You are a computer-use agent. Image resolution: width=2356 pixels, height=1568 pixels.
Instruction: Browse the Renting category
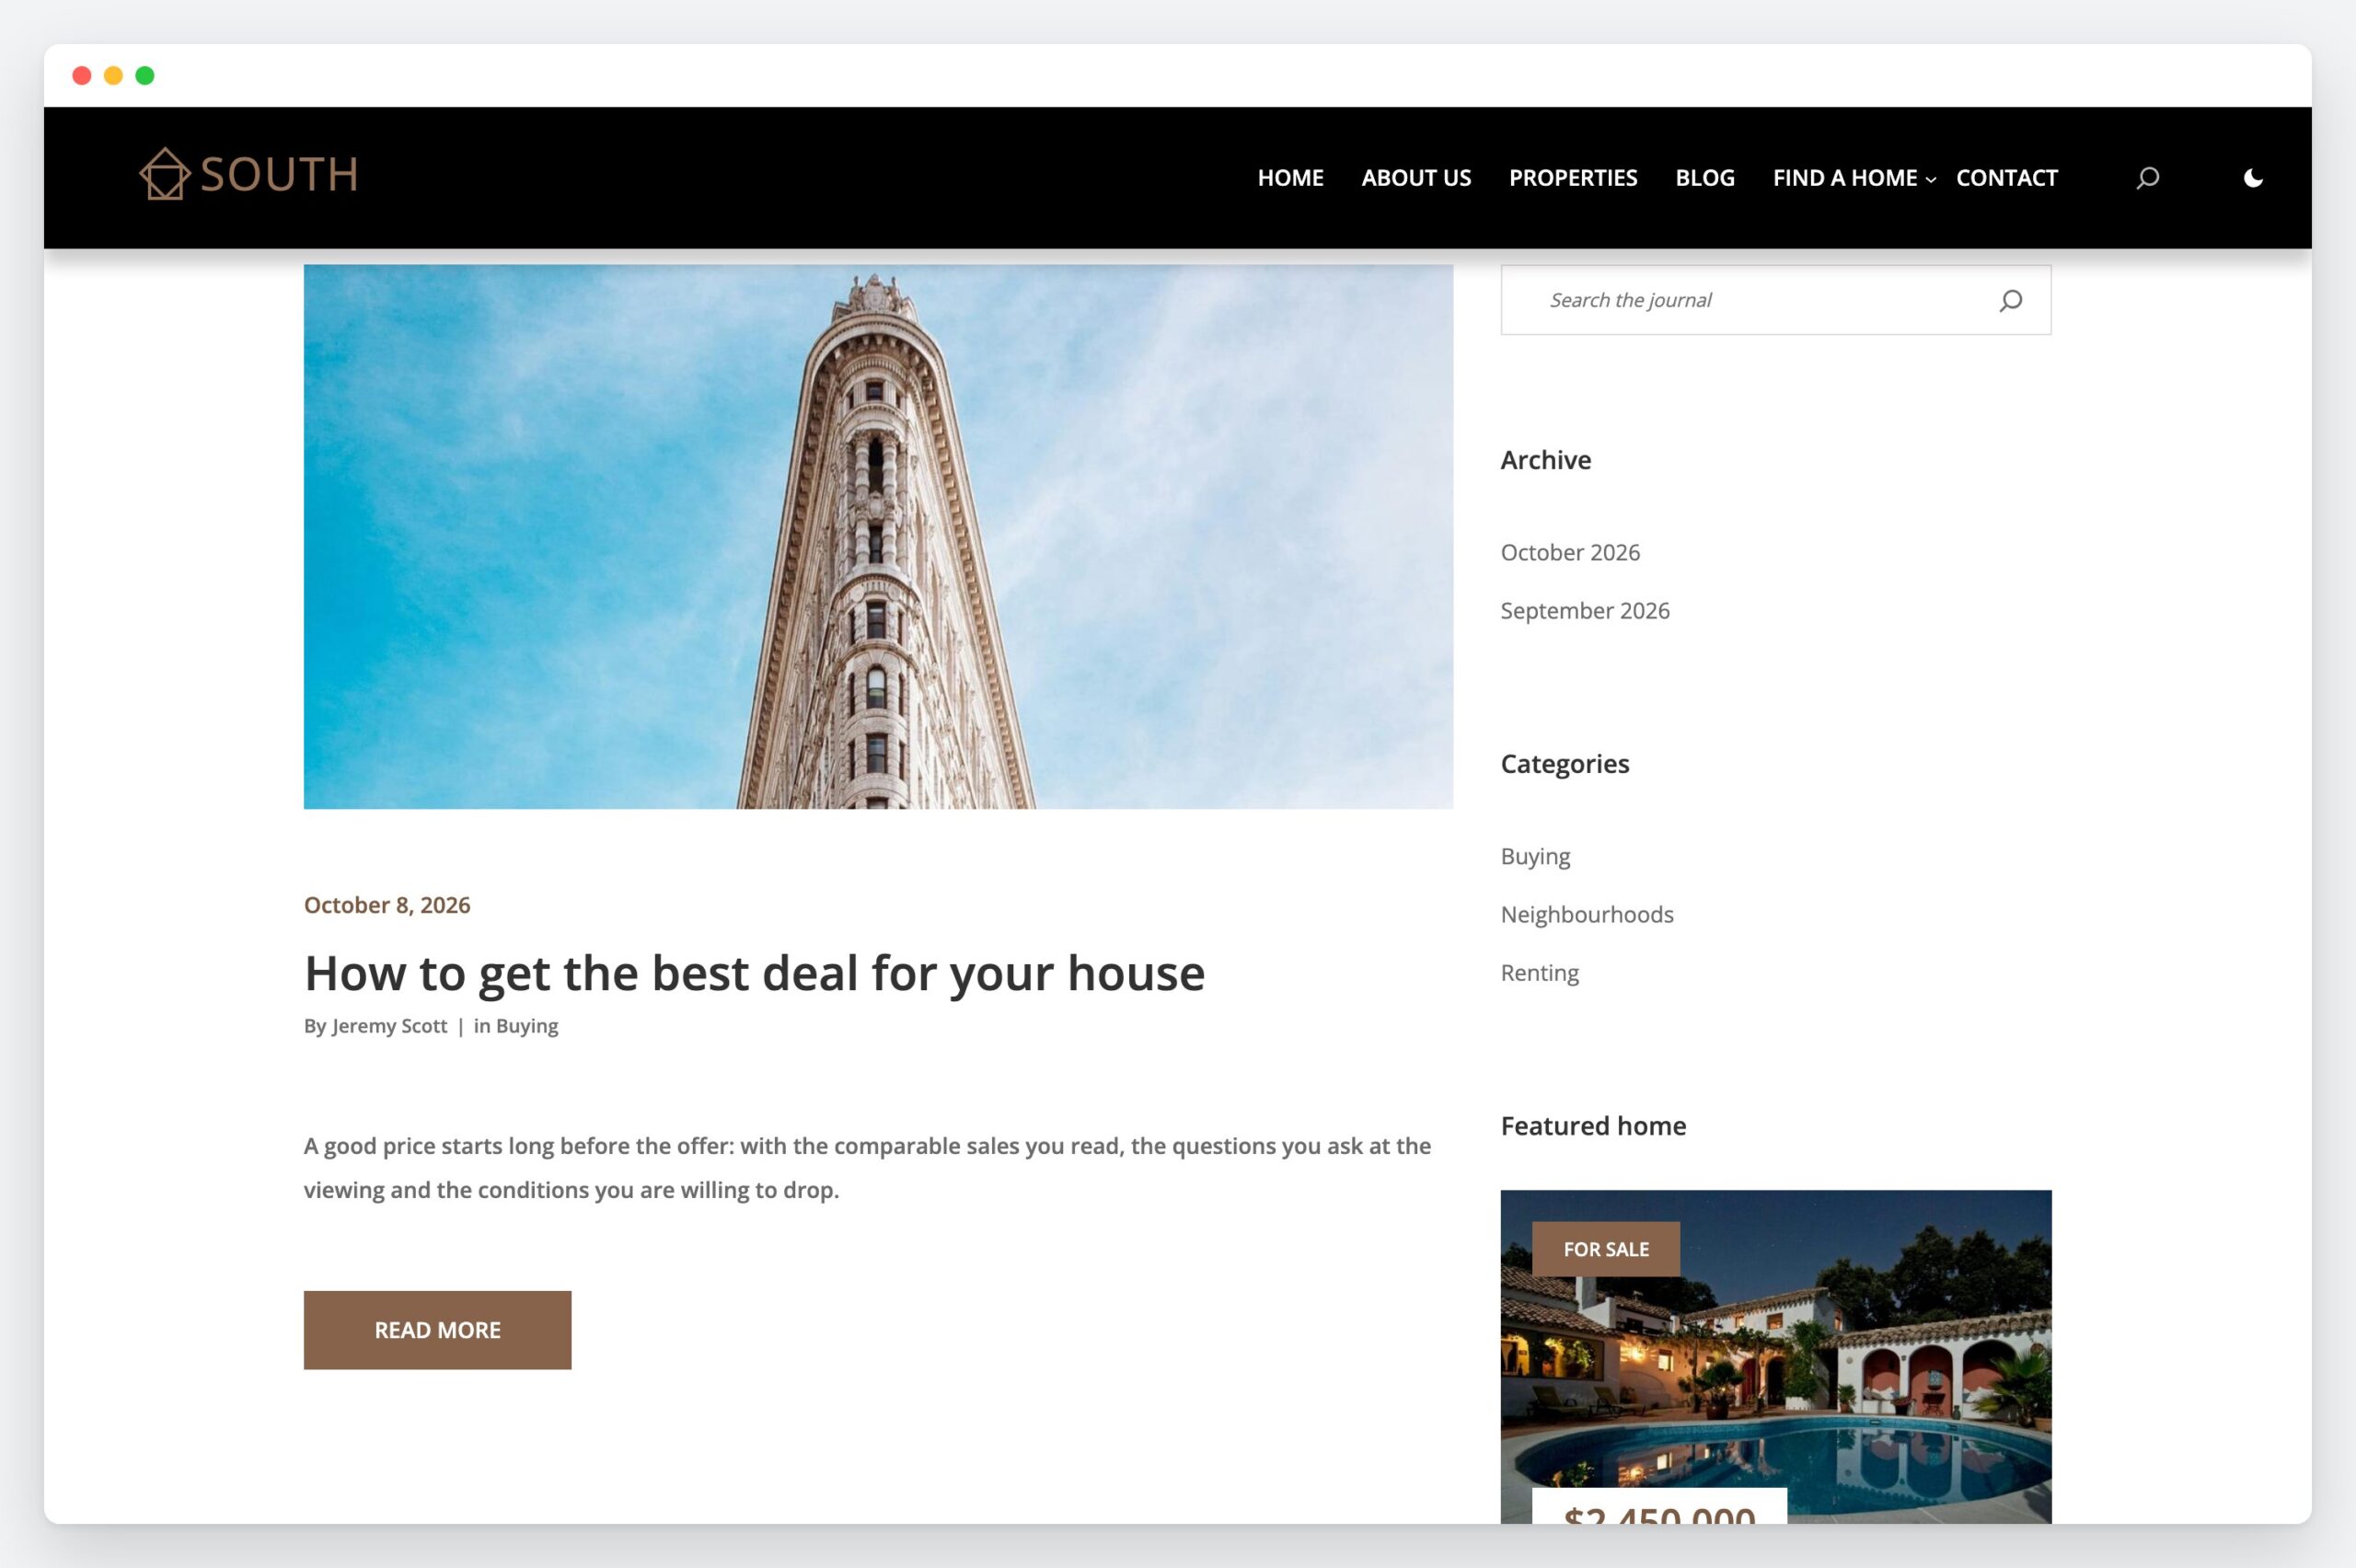click(1539, 973)
